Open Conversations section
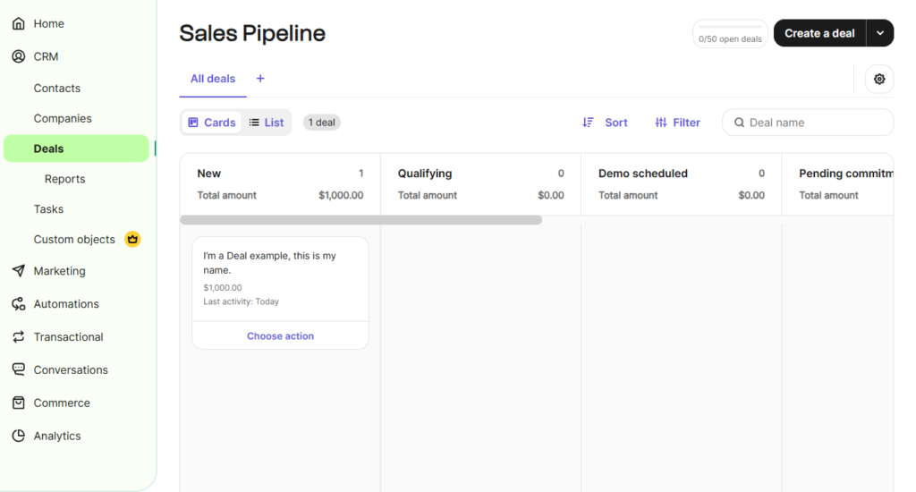The width and height of the screenshot is (916, 492). tap(71, 369)
